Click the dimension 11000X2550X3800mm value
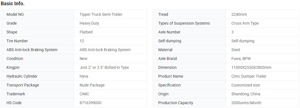Viewport: 300px width, 108px height. point(251,67)
